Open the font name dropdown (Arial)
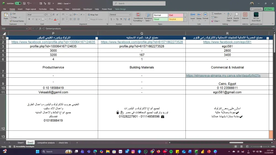 [x=44, y=15]
